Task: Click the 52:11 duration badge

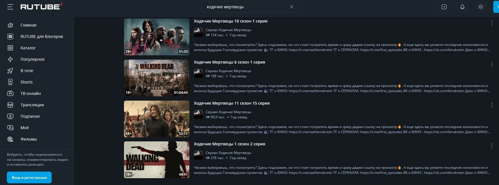Action: click(183, 133)
